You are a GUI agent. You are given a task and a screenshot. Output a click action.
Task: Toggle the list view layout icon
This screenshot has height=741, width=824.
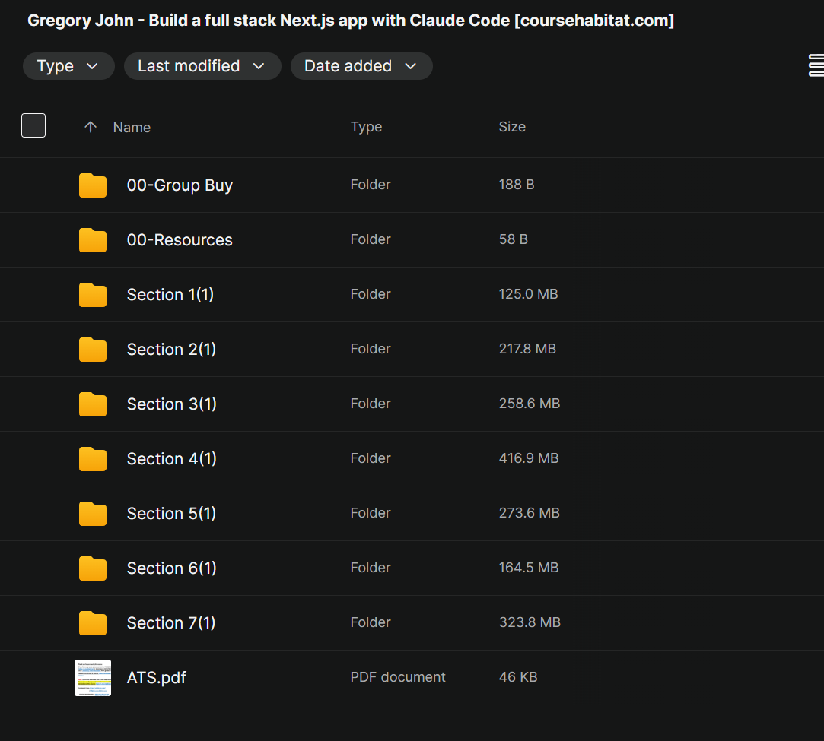tap(816, 66)
